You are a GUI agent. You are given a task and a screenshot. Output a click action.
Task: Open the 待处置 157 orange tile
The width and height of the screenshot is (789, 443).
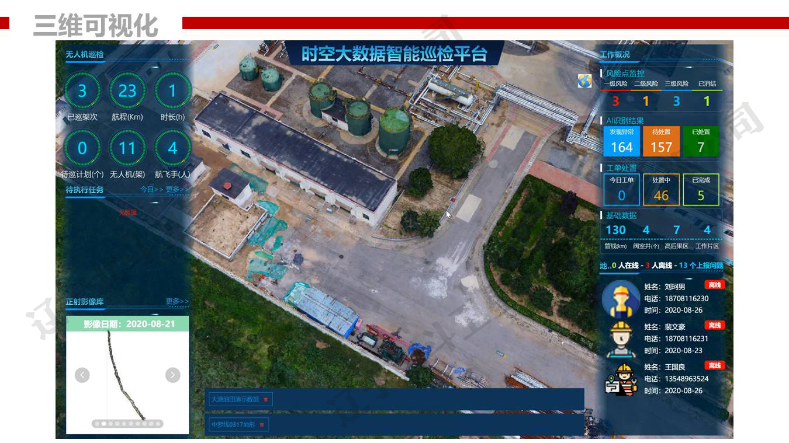coord(661,142)
